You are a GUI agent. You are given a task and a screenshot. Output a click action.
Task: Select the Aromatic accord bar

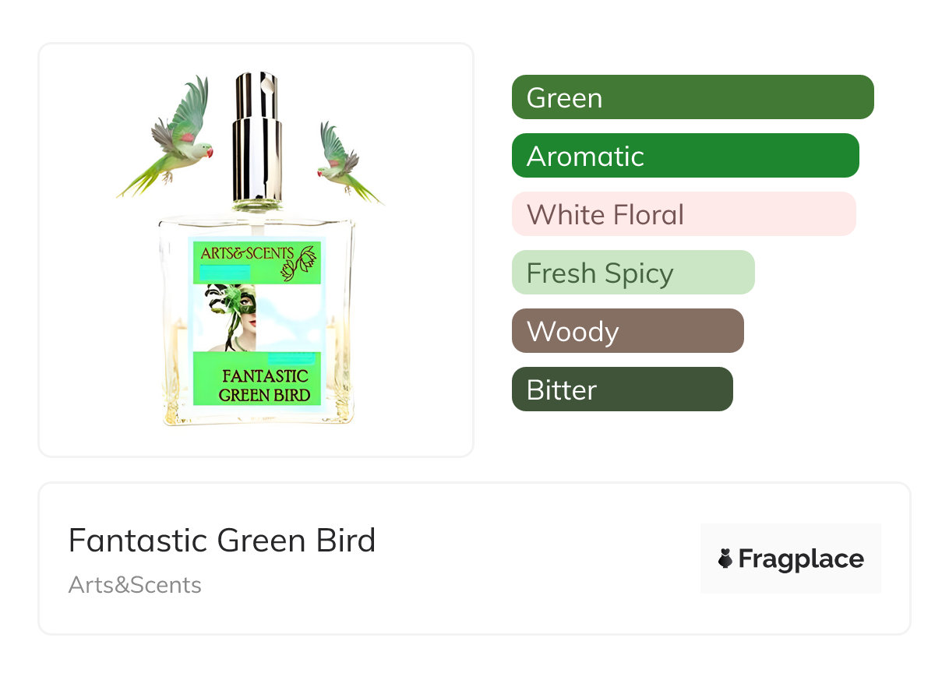685,156
